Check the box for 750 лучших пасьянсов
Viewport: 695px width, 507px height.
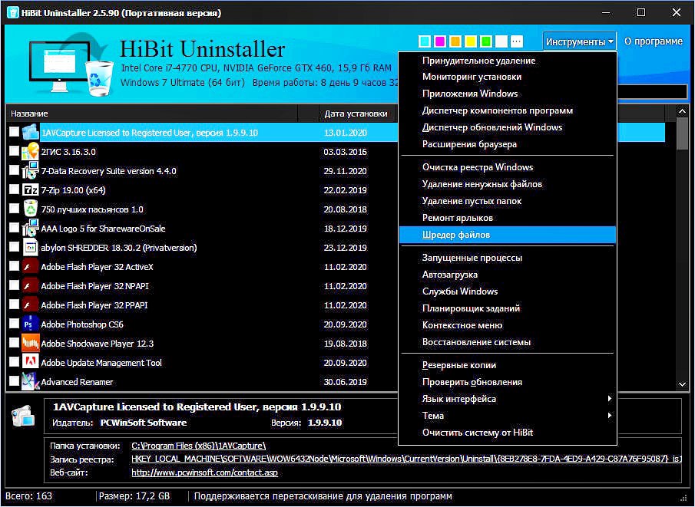[14, 209]
